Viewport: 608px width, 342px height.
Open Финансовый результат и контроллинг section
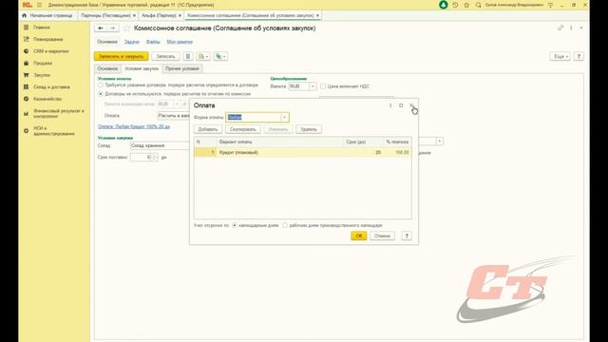[x=58, y=114]
